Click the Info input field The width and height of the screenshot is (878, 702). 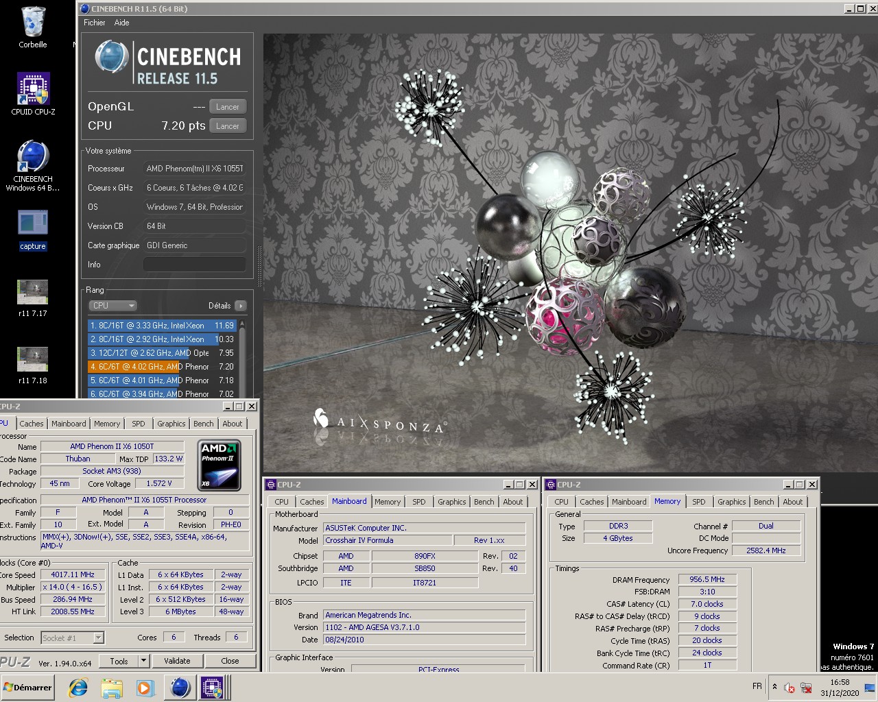195,265
